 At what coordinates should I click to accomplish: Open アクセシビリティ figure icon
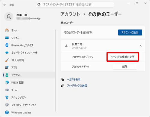pos(7,97)
